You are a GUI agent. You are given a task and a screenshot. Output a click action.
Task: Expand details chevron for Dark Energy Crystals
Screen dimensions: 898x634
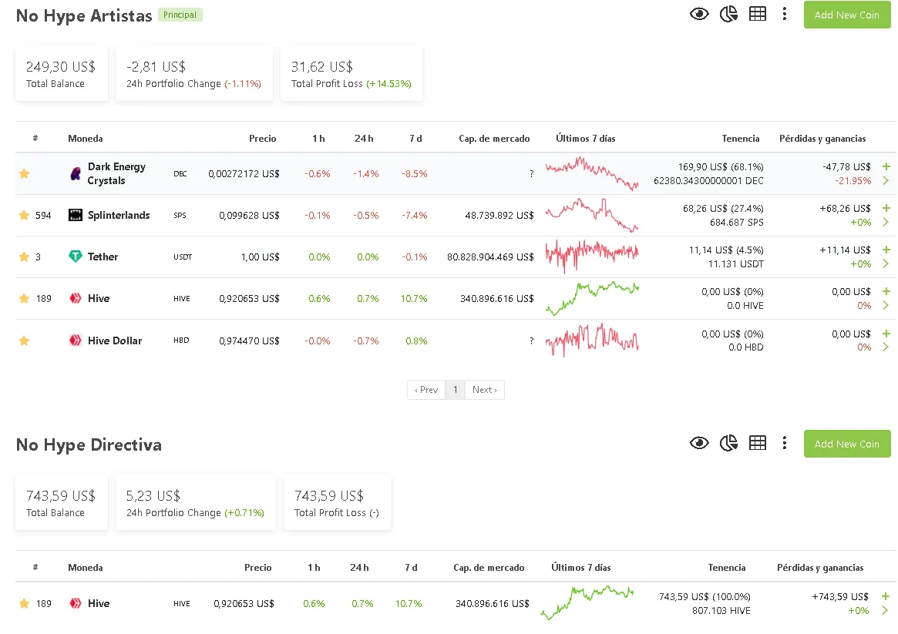coord(886,180)
